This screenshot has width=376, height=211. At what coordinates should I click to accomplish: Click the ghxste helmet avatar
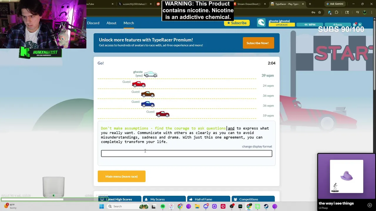[261, 23]
